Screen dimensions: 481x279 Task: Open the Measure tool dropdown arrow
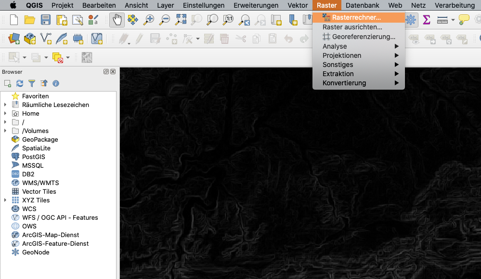click(x=453, y=20)
